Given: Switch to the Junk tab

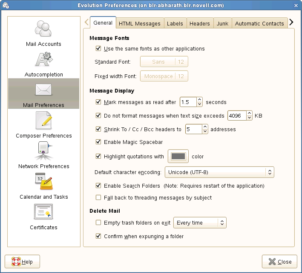Looking at the screenshot, I should tap(221, 23).
